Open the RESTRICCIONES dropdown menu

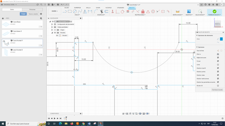pyautogui.click(x=140, y=15)
